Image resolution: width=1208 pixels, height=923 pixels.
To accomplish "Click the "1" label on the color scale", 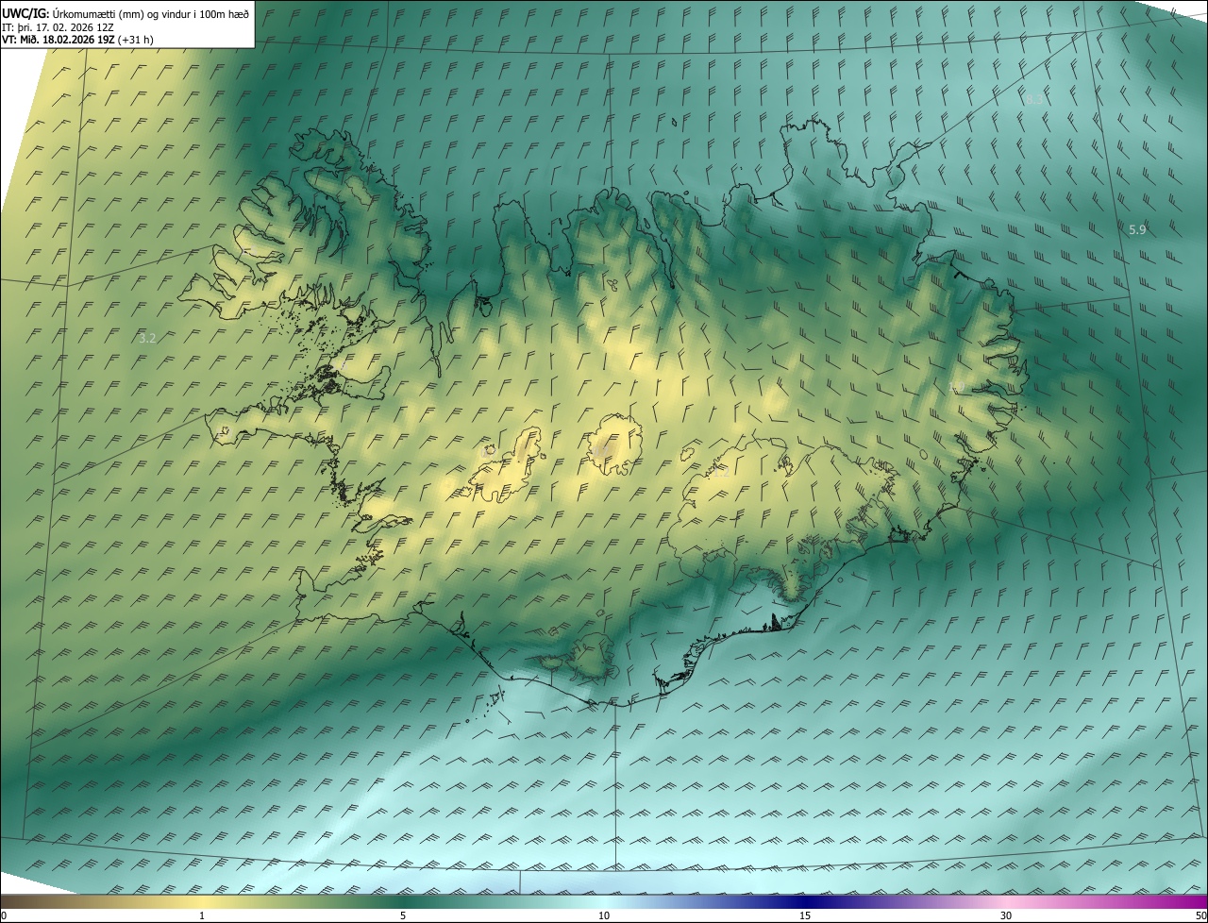I will coord(202,915).
